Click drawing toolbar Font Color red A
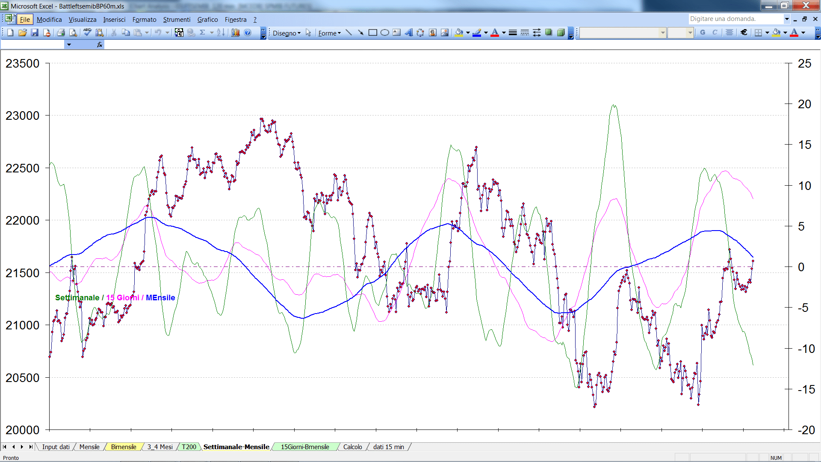This screenshot has width=821, height=462. [x=495, y=33]
